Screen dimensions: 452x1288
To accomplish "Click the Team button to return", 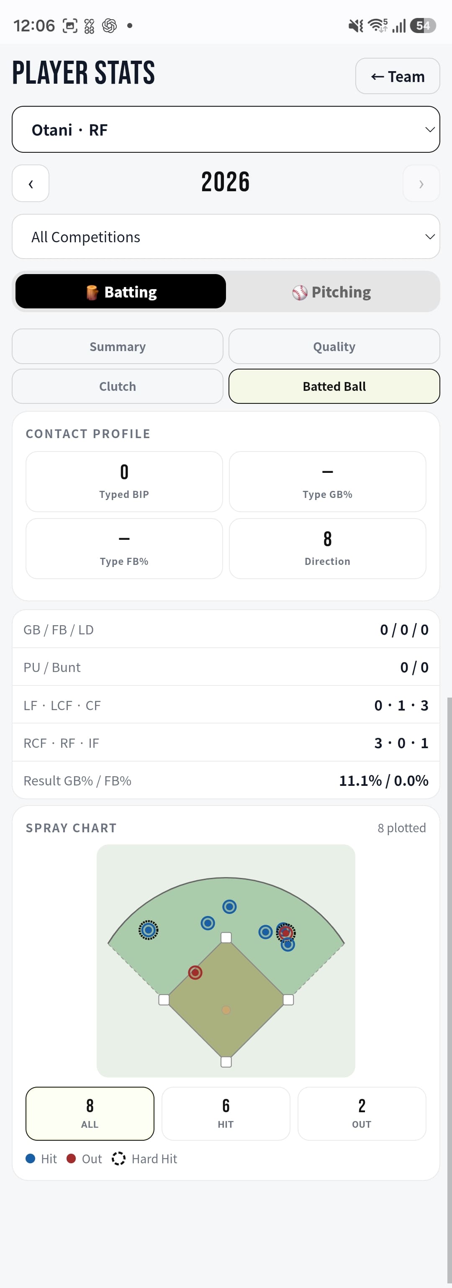I will (x=397, y=76).
